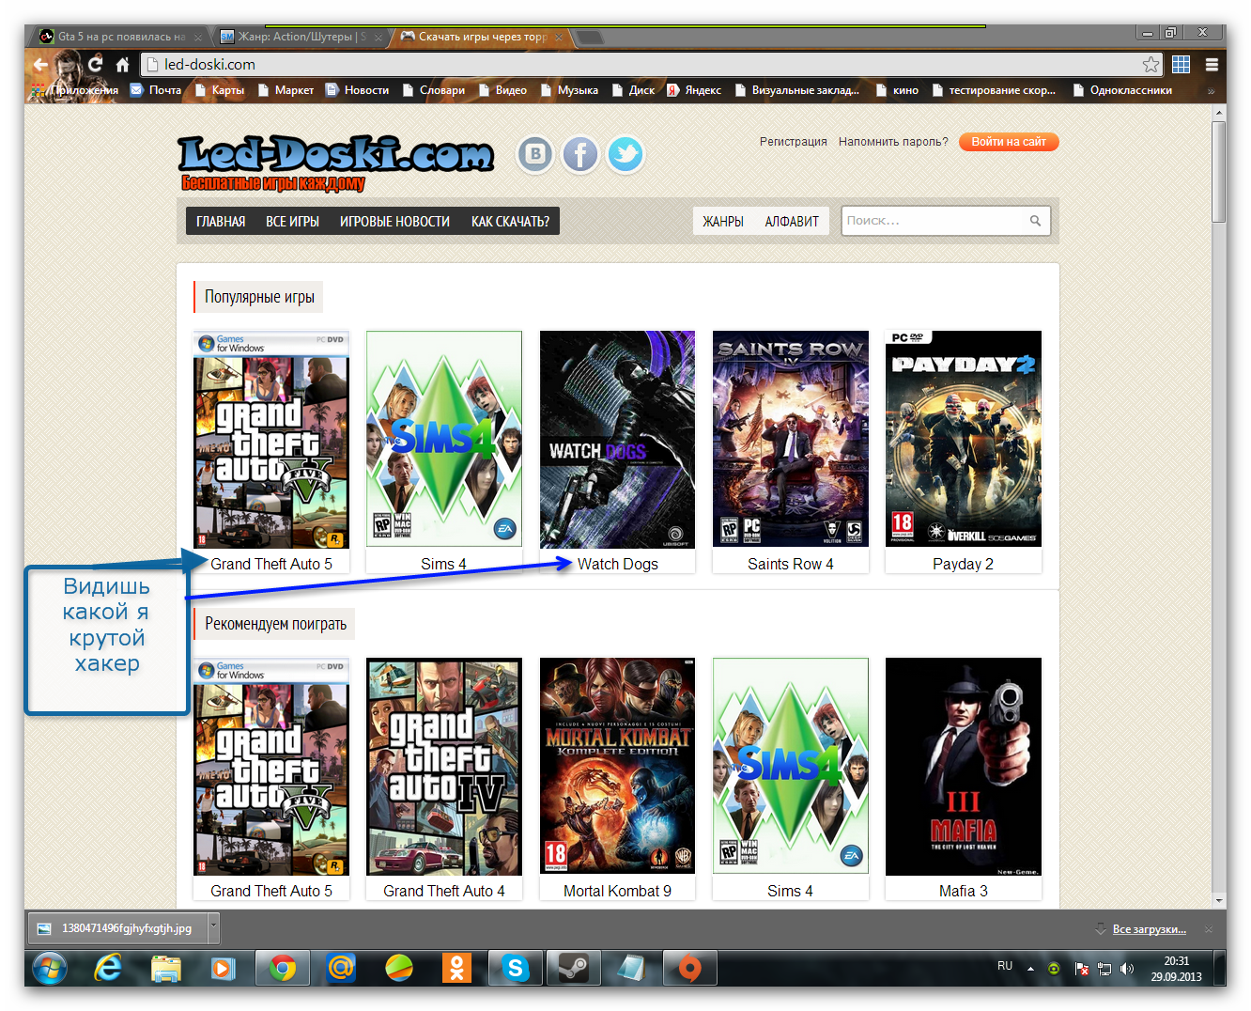Open ВСЕ ИГРЫ menu item
The width and height of the screenshot is (1251, 1011).
click(292, 222)
